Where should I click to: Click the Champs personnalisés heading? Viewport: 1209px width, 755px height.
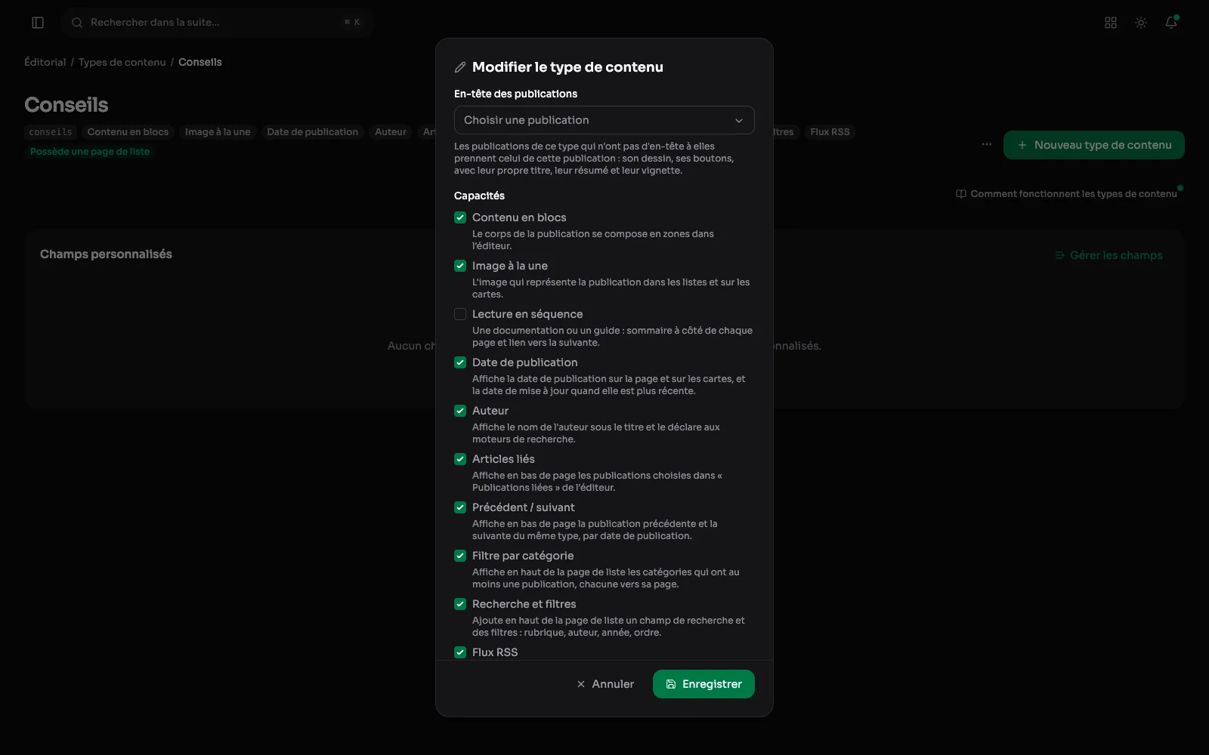pyautogui.click(x=106, y=254)
